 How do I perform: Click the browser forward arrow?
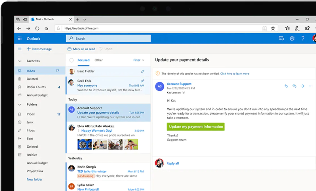tap(28, 28)
